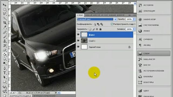Select the History Brush tool

tap(5, 46)
